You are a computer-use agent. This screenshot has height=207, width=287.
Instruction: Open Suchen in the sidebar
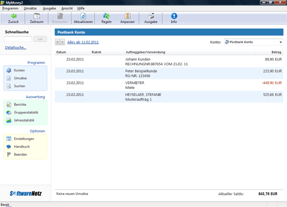coord(19,86)
